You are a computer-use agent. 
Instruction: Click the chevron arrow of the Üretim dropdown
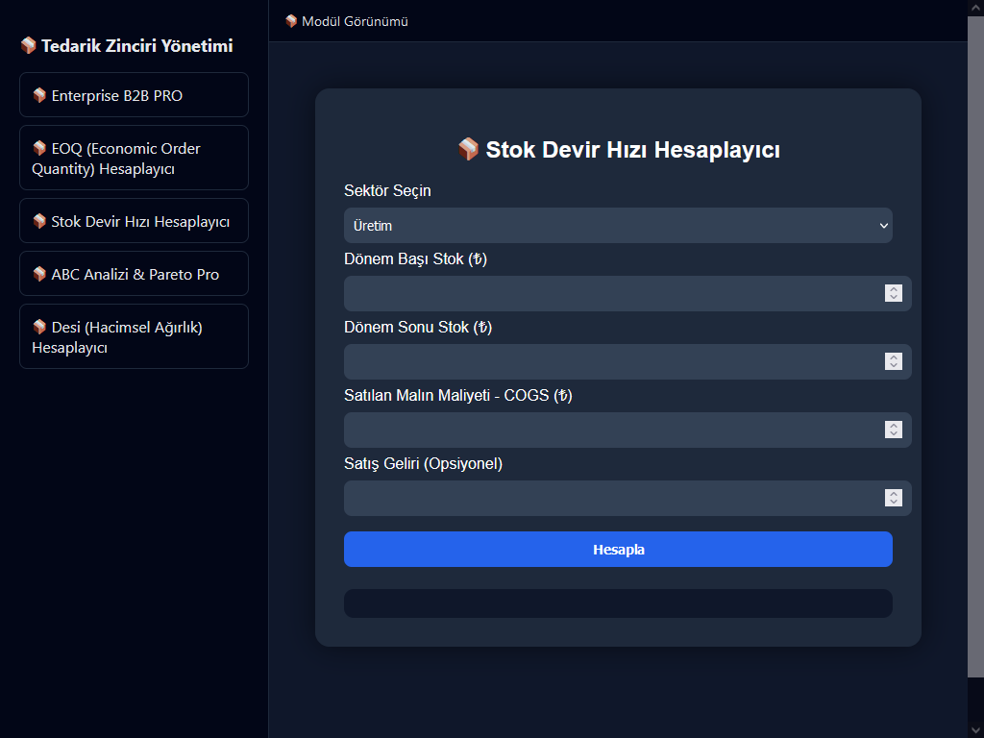pyautogui.click(x=883, y=226)
